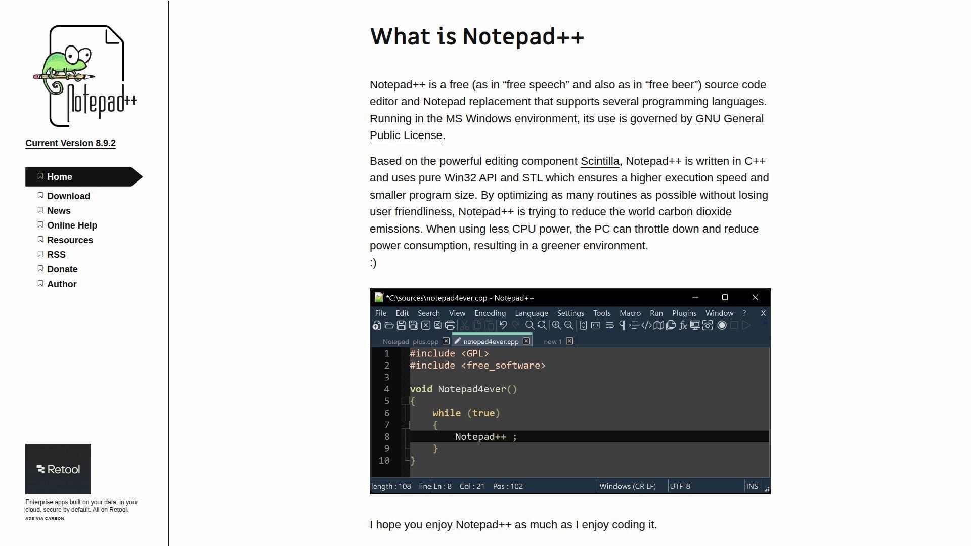971x546 pixels.
Task: Switch to the Notepad_plus.cpp tab
Action: pyautogui.click(x=411, y=341)
